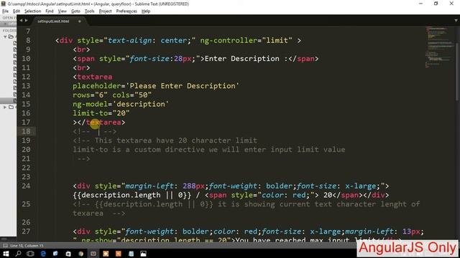Click the Sublime Text app icon in title bar
Image resolution: width=460 pixels, height=258 pixels.
(x=4, y=4)
